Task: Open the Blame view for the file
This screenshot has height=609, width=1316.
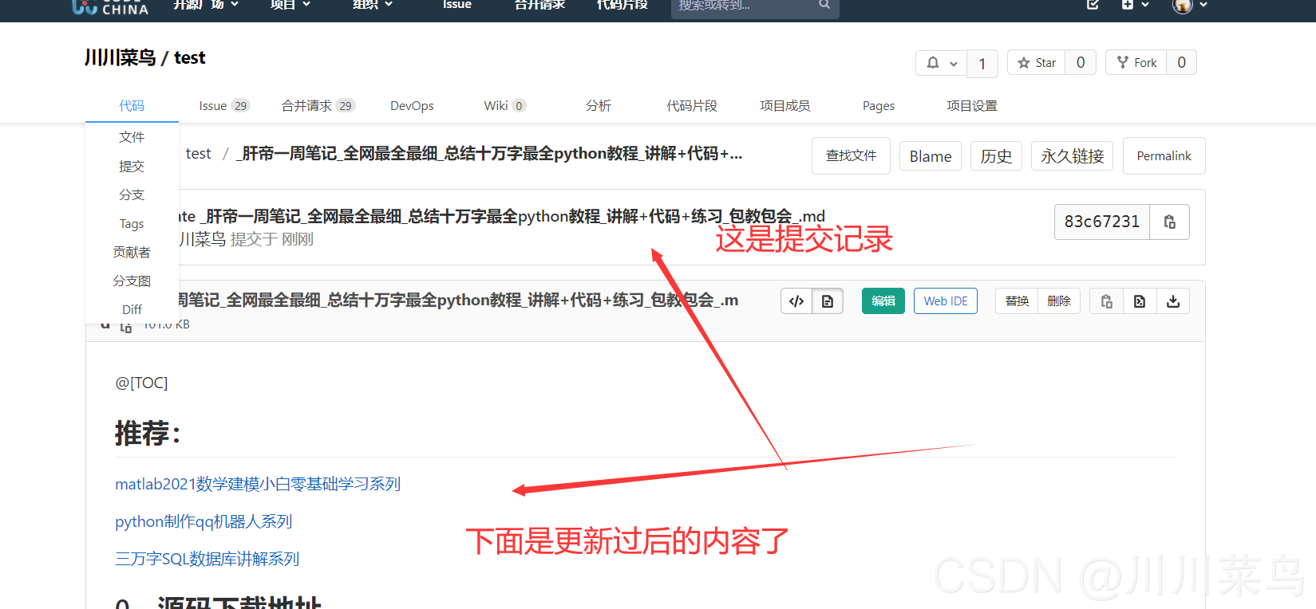Action: [930, 156]
